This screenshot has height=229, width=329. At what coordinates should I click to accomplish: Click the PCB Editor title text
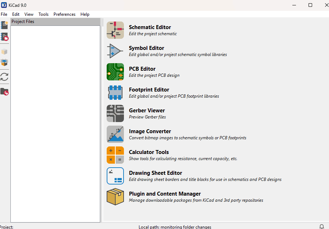click(142, 69)
